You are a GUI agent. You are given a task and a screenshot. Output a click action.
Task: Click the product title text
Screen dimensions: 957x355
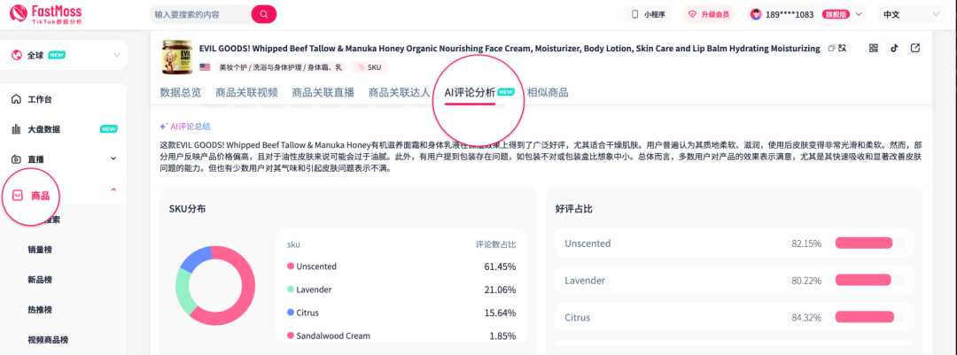510,48
